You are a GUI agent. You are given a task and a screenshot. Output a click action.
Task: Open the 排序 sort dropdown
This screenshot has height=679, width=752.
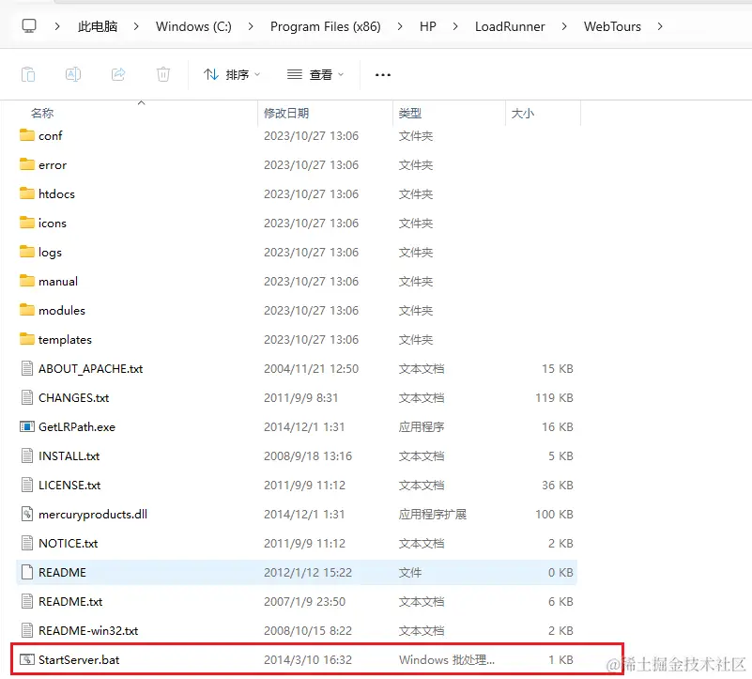click(x=232, y=74)
